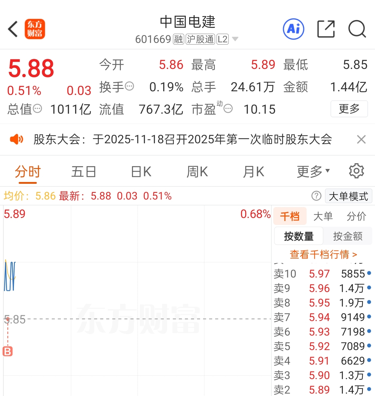375x396 pixels.
Task: Open info bubble beside 换手
Action: tap(130, 86)
